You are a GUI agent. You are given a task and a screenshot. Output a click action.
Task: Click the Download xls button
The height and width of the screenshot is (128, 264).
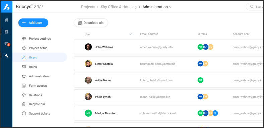click(91, 23)
